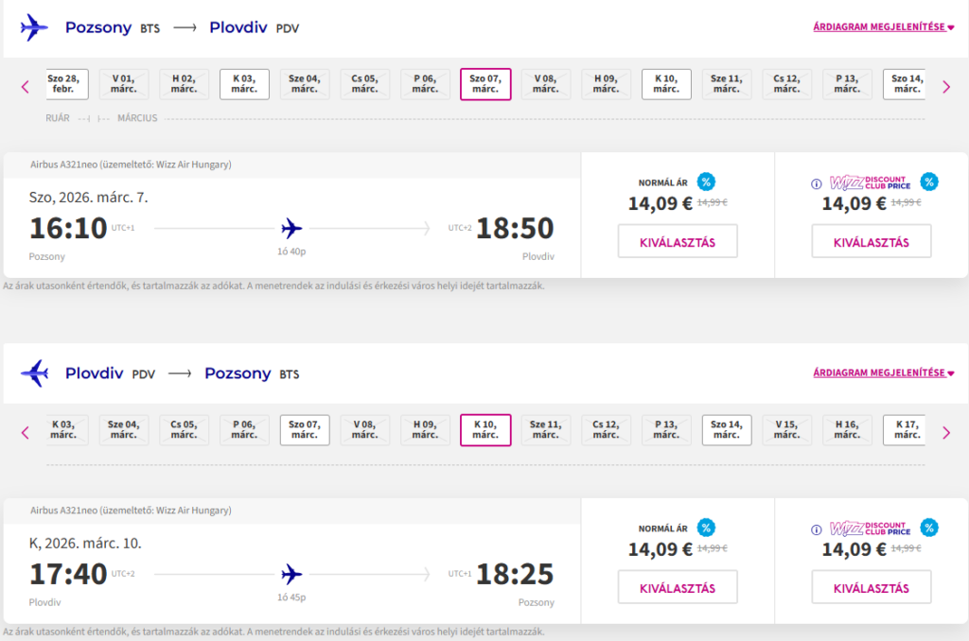
Task: Click the plane icon beside Pozsony–Plovdiv heading
Action: pos(34,27)
